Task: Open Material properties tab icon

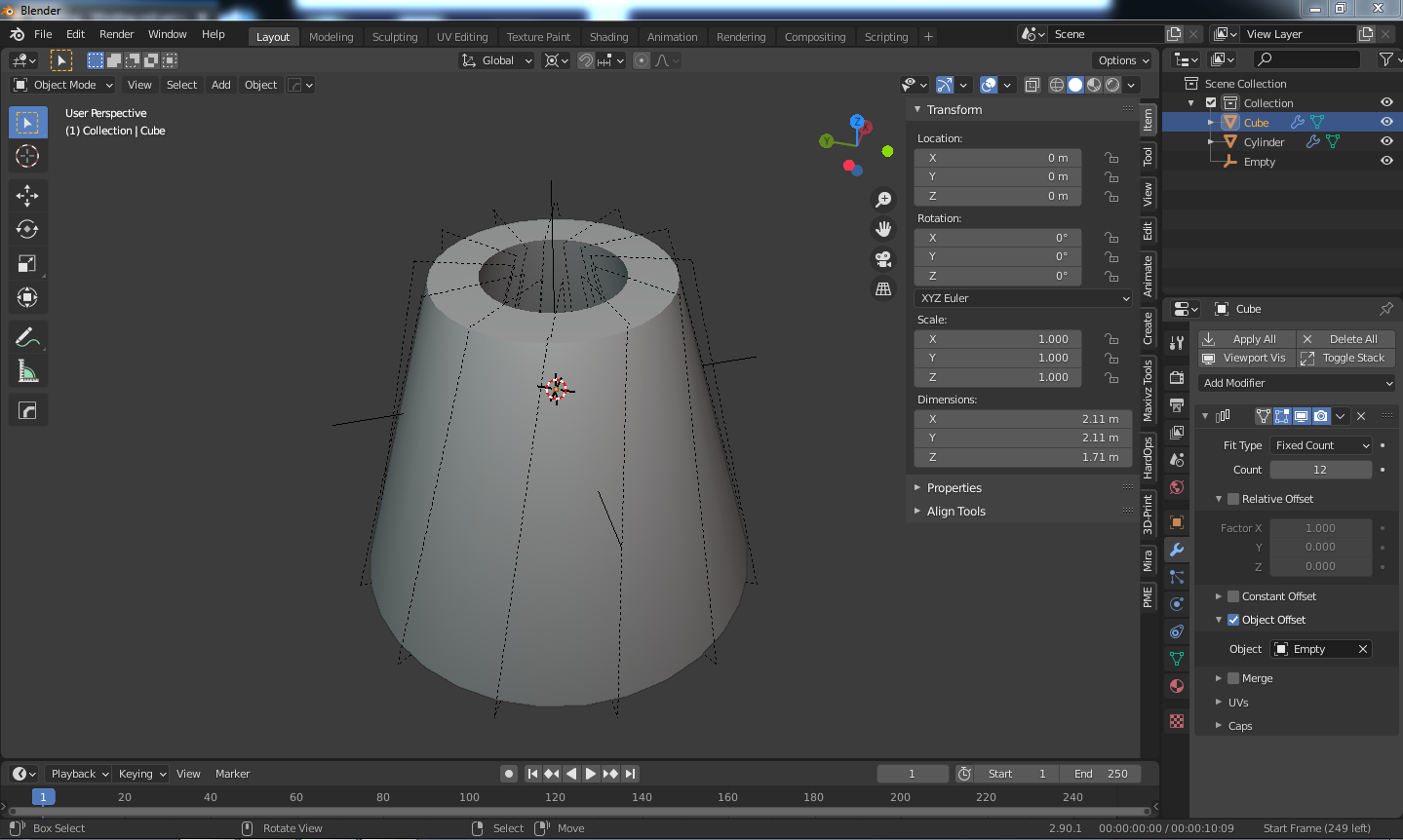Action: (x=1177, y=686)
